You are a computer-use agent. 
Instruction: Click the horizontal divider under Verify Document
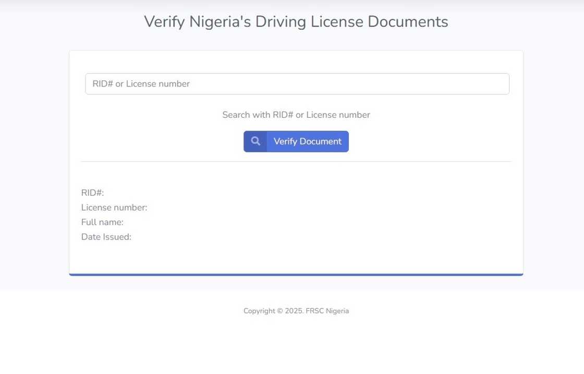tap(296, 161)
